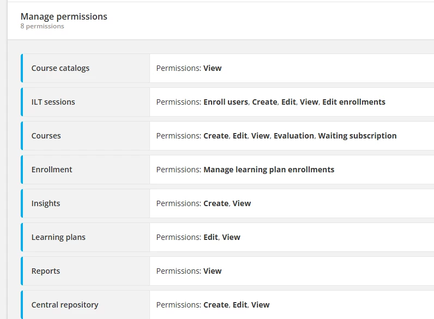The width and height of the screenshot is (434, 319).
Task: Click "Waiting subscription" in Courses permissions
Action: tap(357, 136)
